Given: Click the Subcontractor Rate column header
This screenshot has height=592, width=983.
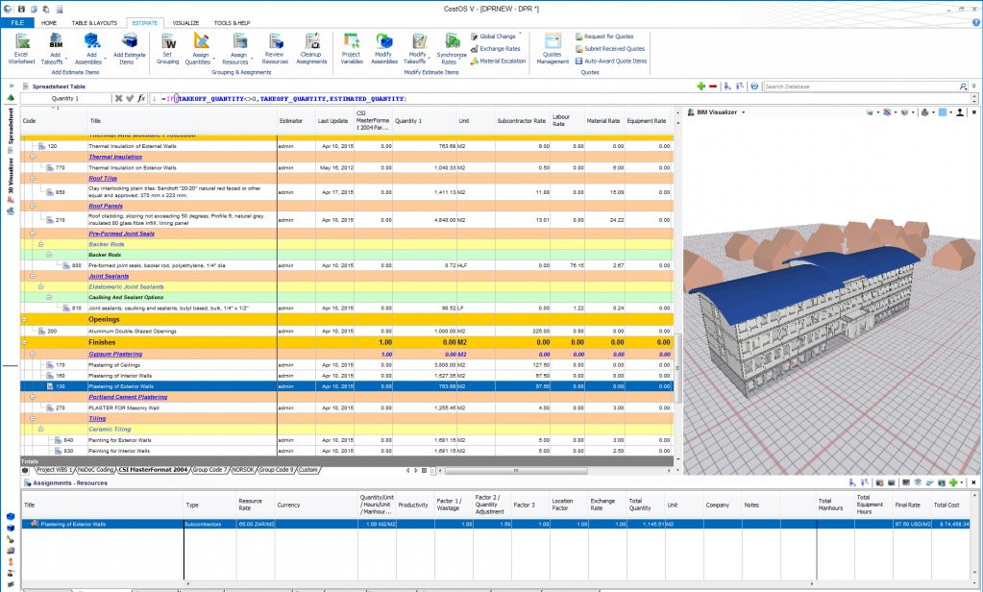Looking at the screenshot, I should [x=522, y=120].
